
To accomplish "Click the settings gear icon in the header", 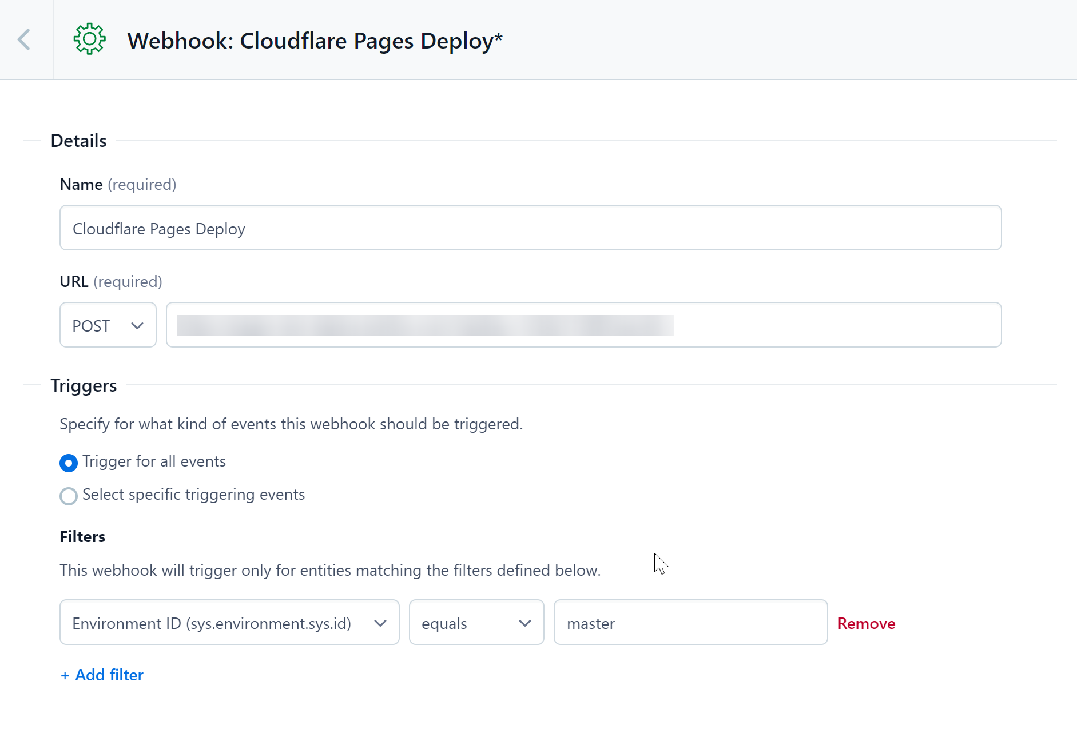I will 90,39.
